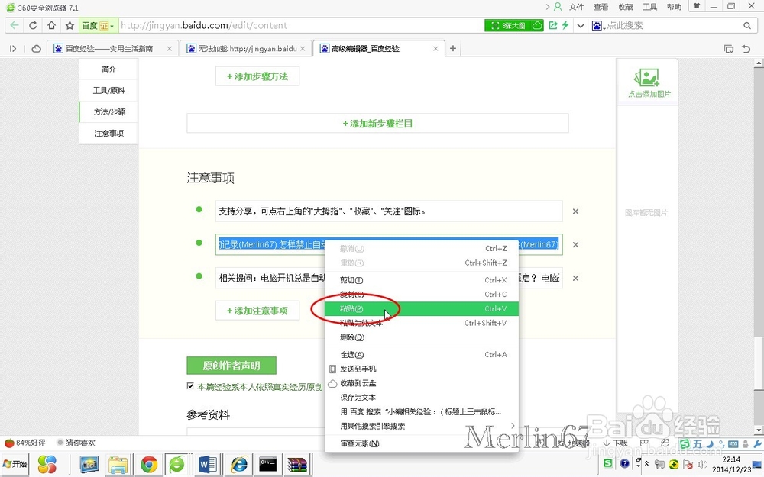764x477 pixels.
Task: Open the 查看 menu
Action: 601,7
